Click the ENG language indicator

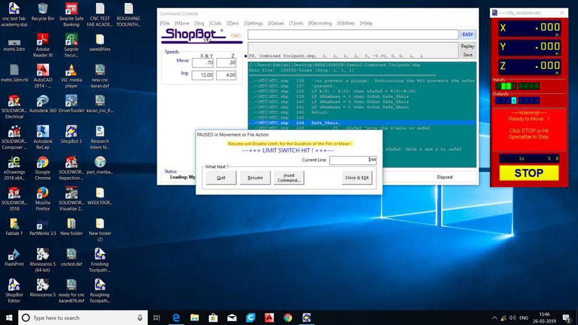524,318
